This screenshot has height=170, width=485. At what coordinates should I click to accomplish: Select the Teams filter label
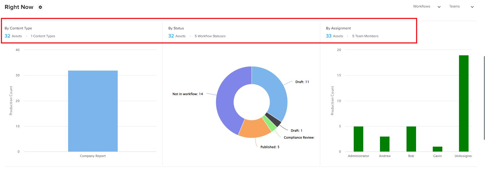(x=454, y=6)
